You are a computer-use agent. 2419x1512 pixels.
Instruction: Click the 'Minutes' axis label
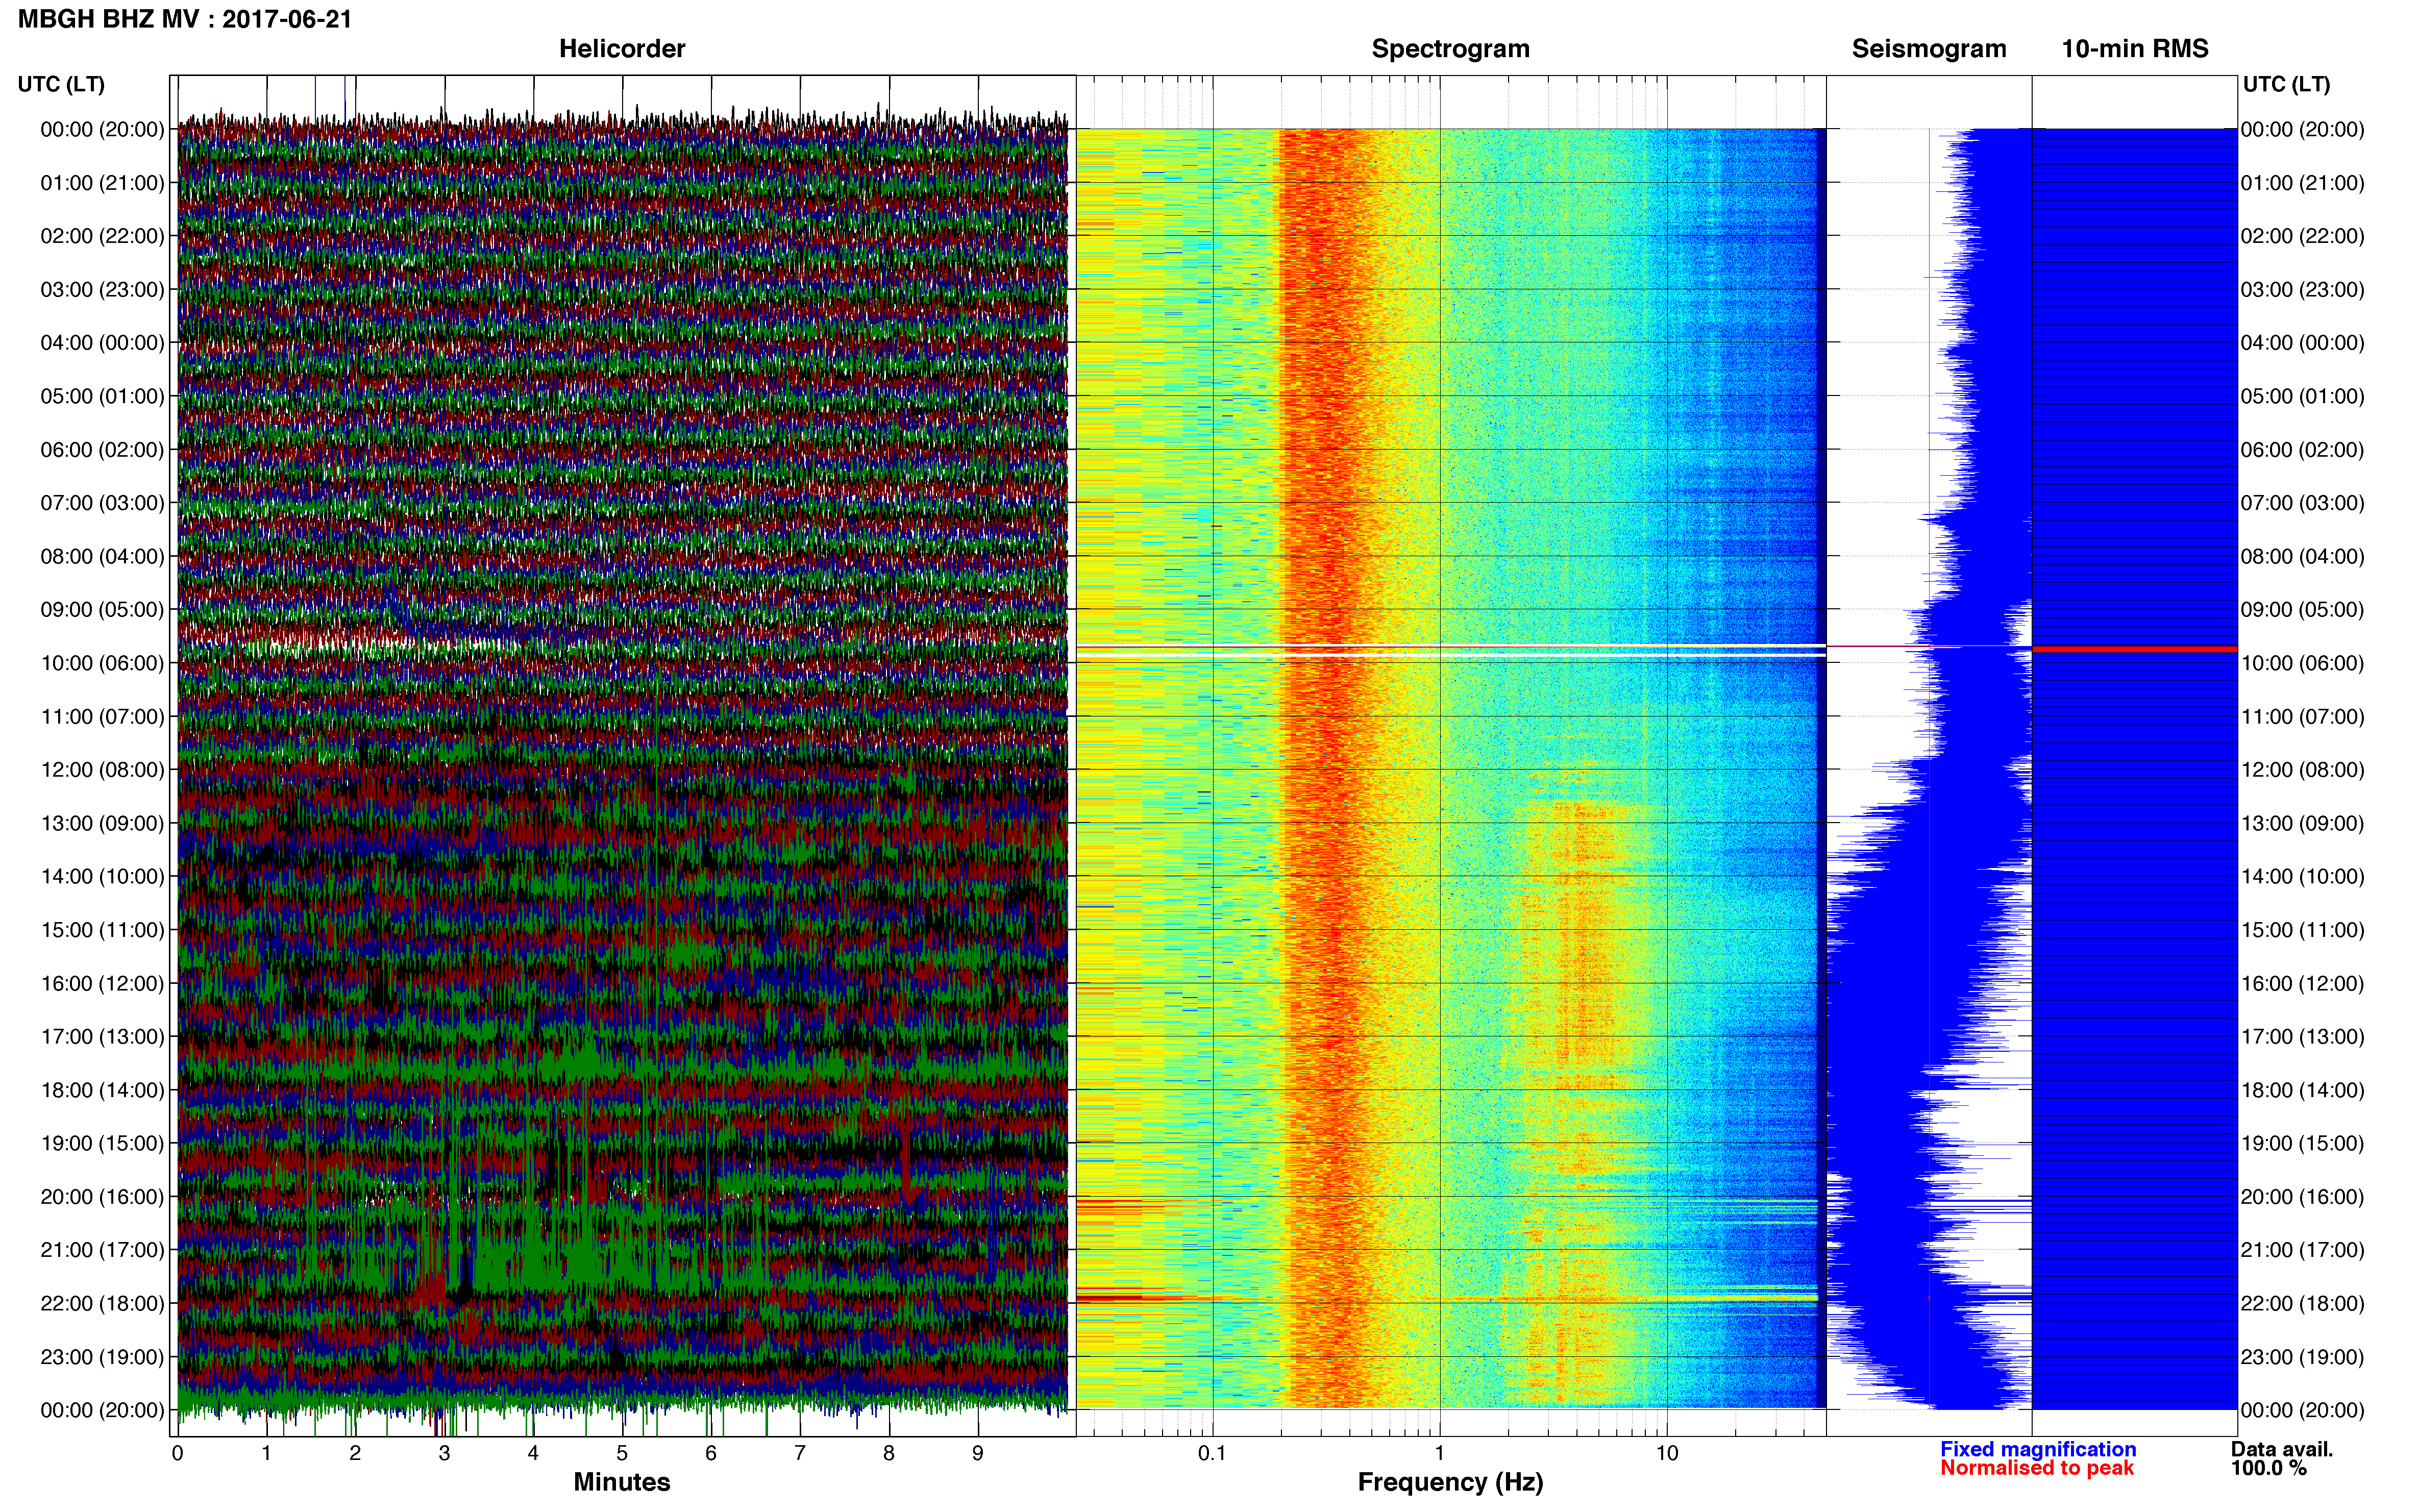coord(622,1482)
